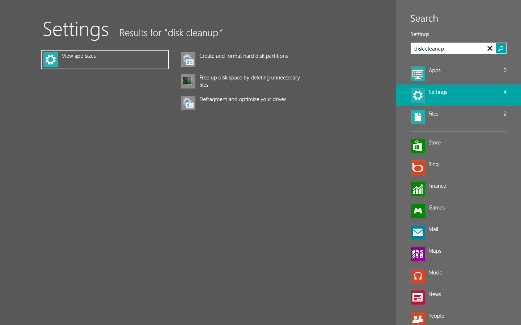521x325 pixels.
Task: Open Create and format hard disk partitions
Action: point(243,56)
